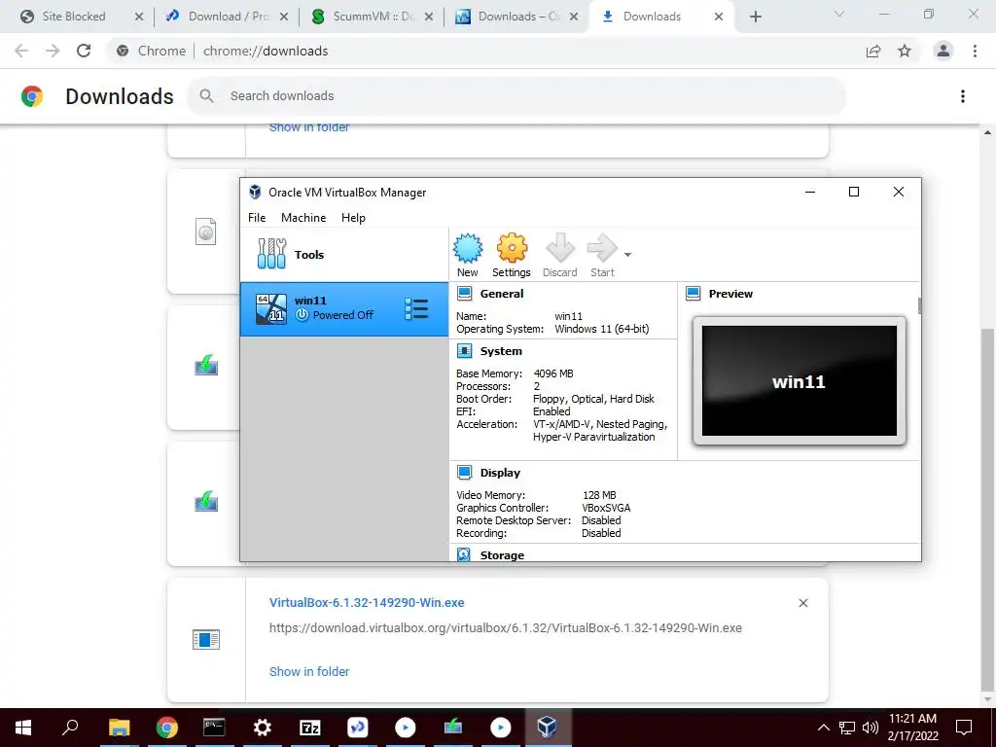
Task: Open a new Chrome tab
Action: (x=755, y=17)
